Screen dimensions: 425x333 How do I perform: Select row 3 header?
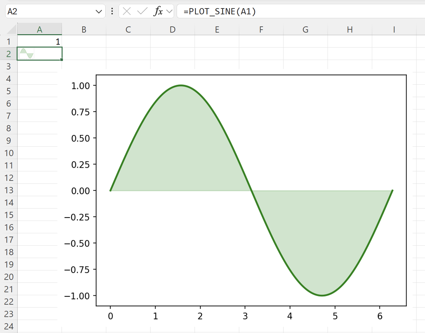pyautogui.click(x=8, y=66)
